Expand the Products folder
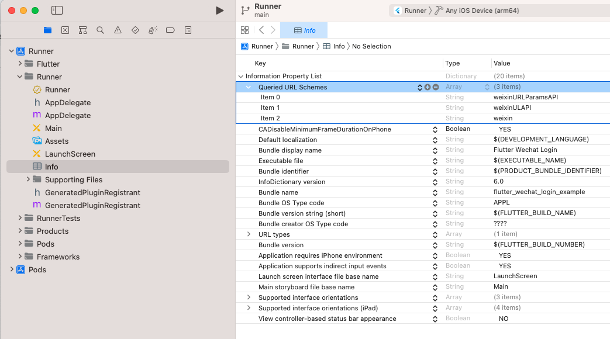The width and height of the screenshot is (610, 339). pos(20,230)
